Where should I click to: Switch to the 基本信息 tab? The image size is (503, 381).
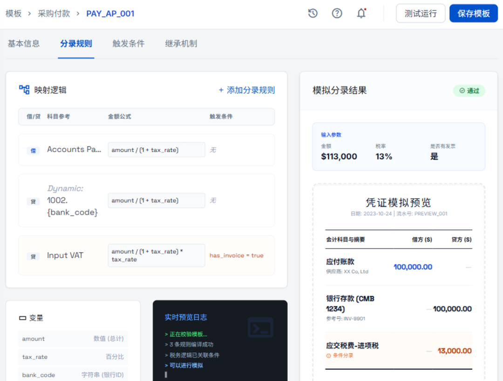tap(23, 44)
